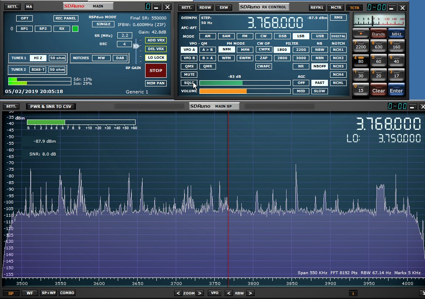
Task: Set filter width to 2200
Action: [x=301, y=50]
